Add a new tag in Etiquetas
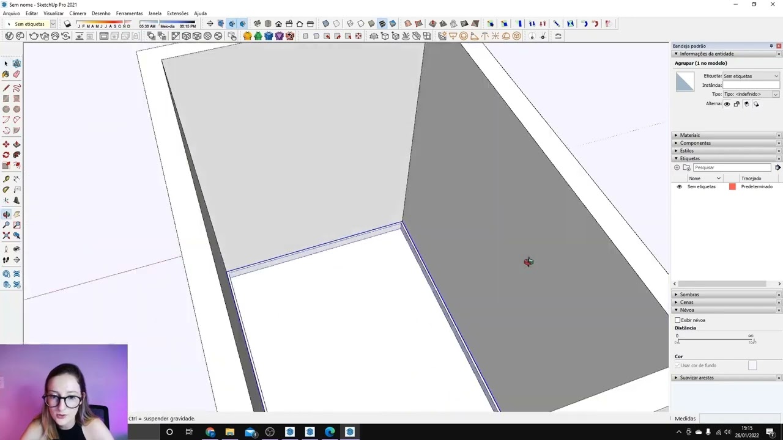The image size is (783, 440). click(677, 167)
